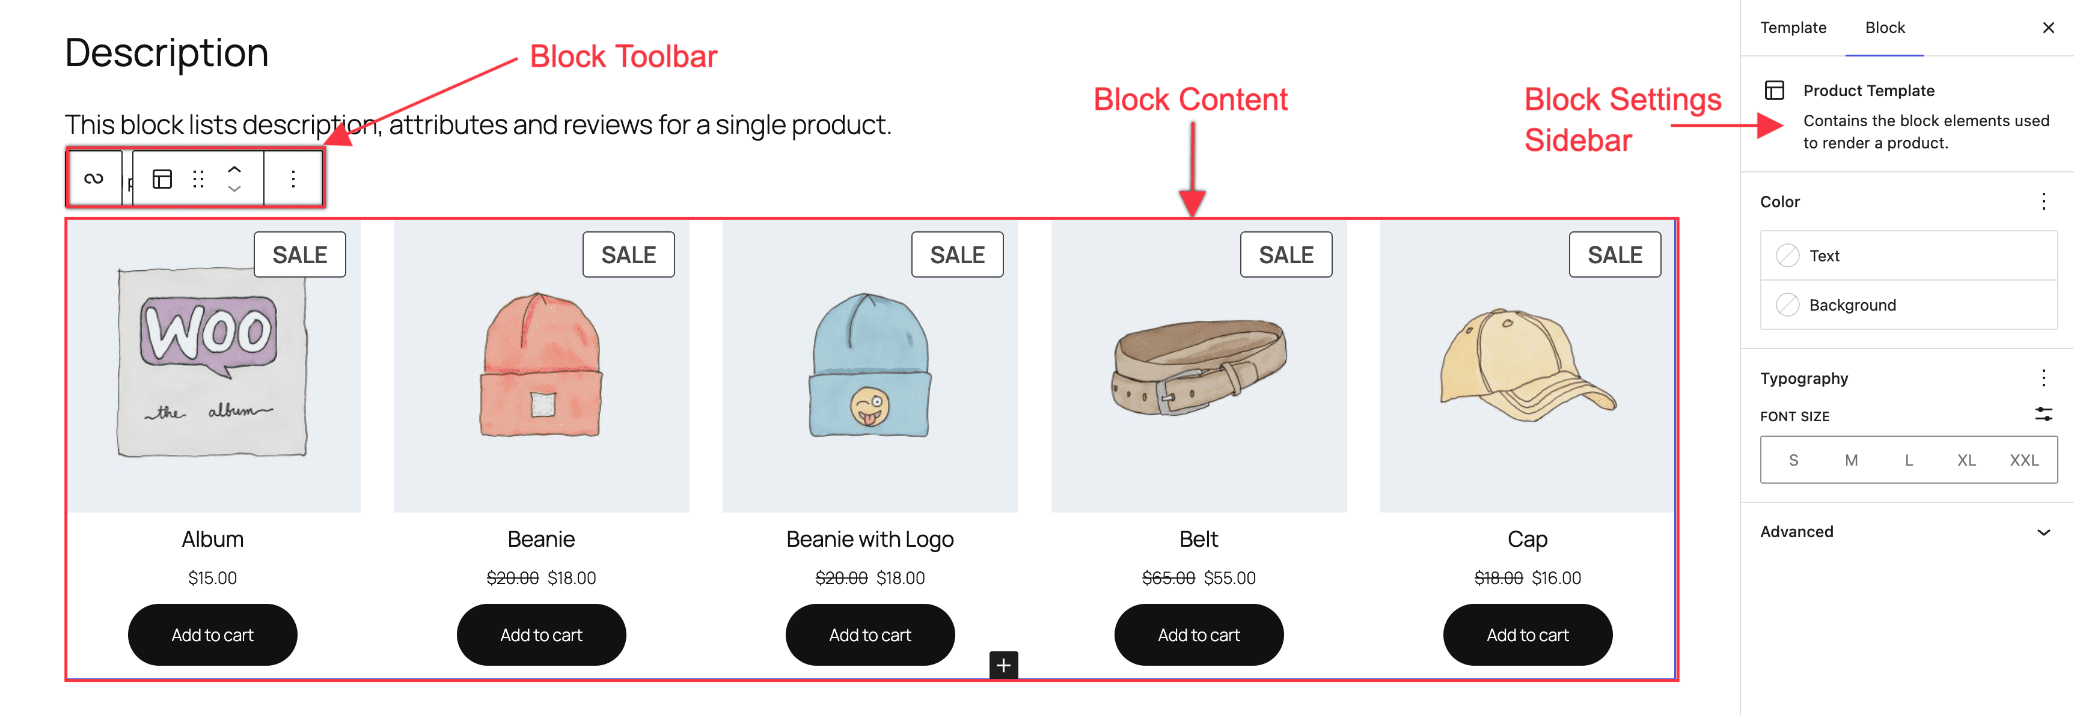2074x715 pixels.
Task: Click the Belt product image
Action: click(x=1198, y=367)
